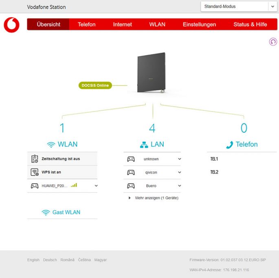Image resolution: width=279 pixels, height=278 pixels.
Task: Click the refresh icon at top right
Action: click(273, 42)
